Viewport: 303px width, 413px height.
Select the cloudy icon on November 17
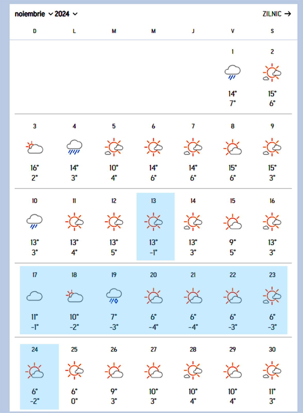(35, 296)
